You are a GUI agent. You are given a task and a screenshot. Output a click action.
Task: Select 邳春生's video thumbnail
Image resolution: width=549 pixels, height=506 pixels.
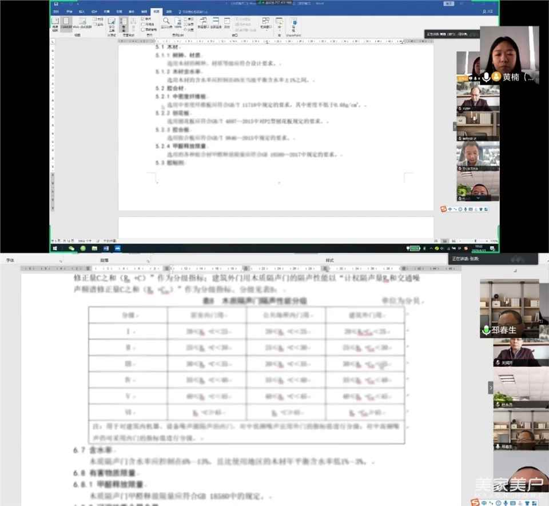509,309
